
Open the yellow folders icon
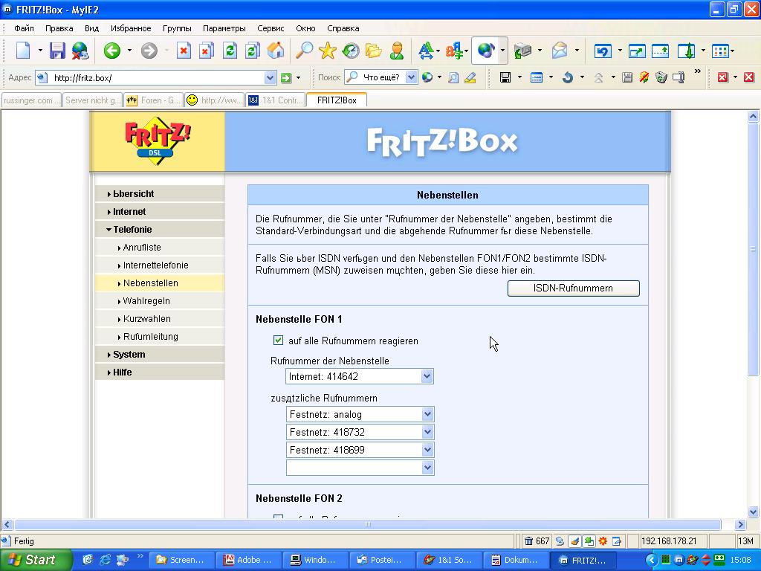tap(374, 51)
